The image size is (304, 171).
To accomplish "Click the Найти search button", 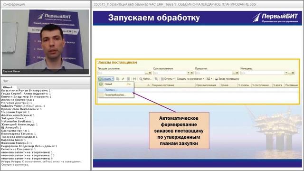I will (x=145, y=79).
